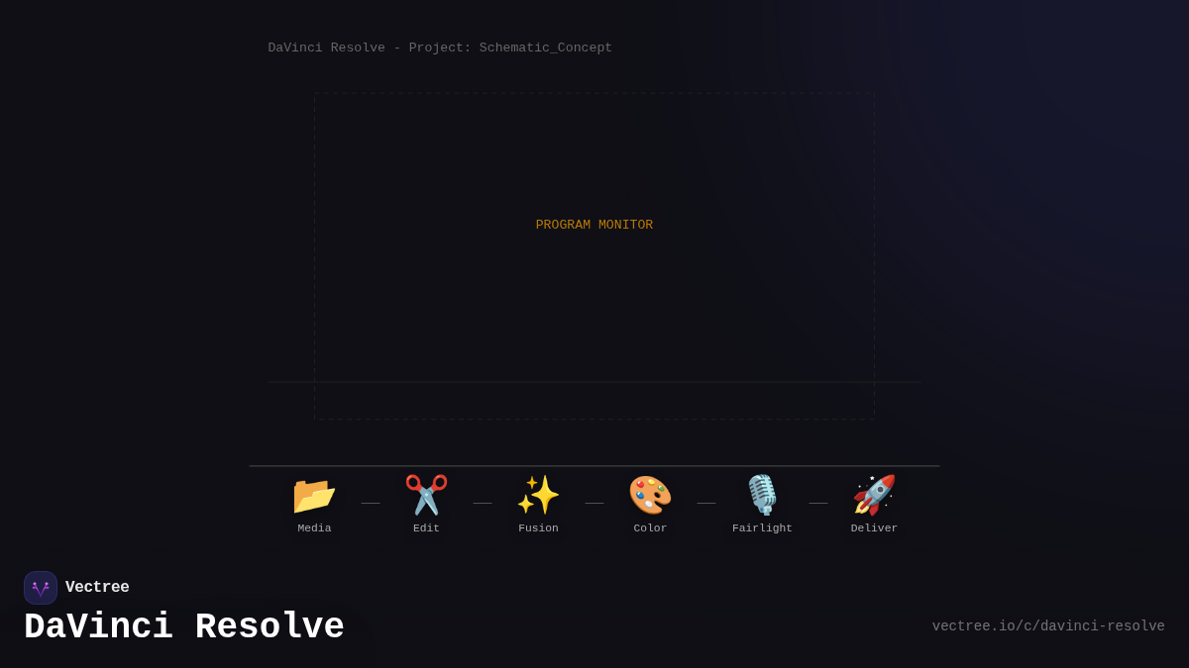Select the Deliver tab label

tap(874, 527)
